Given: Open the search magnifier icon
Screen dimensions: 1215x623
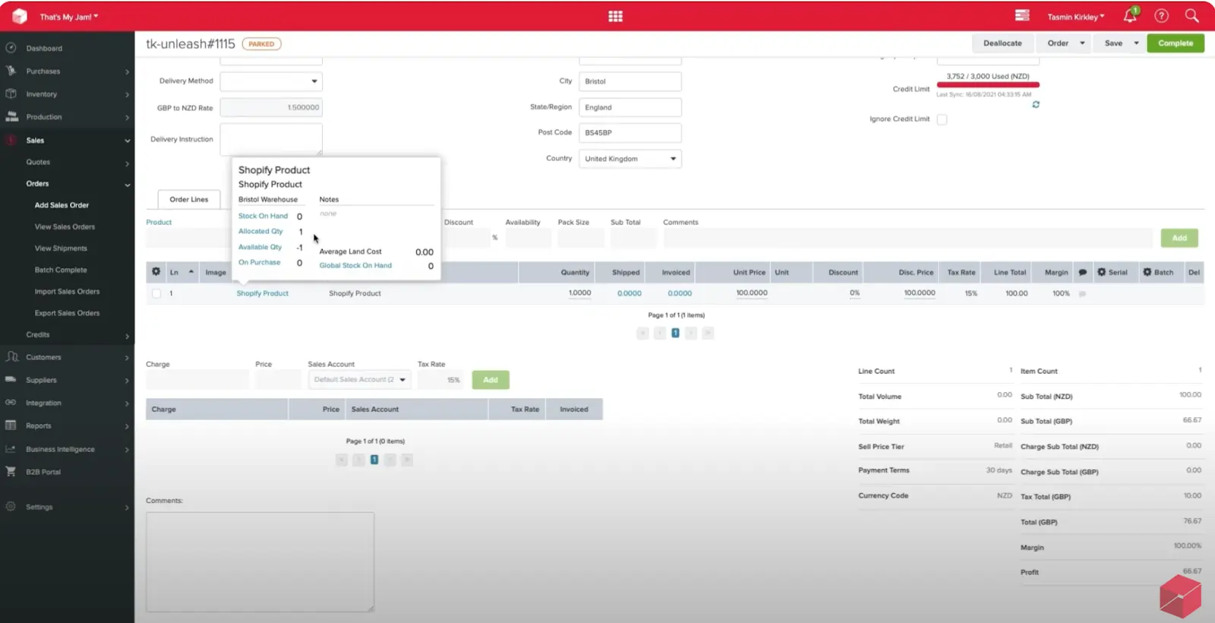Looking at the screenshot, I should coord(1191,16).
